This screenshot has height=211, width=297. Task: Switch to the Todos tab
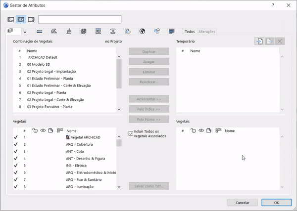pos(190,32)
